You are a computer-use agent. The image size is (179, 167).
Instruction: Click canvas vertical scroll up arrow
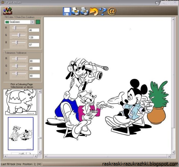coord(173,19)
